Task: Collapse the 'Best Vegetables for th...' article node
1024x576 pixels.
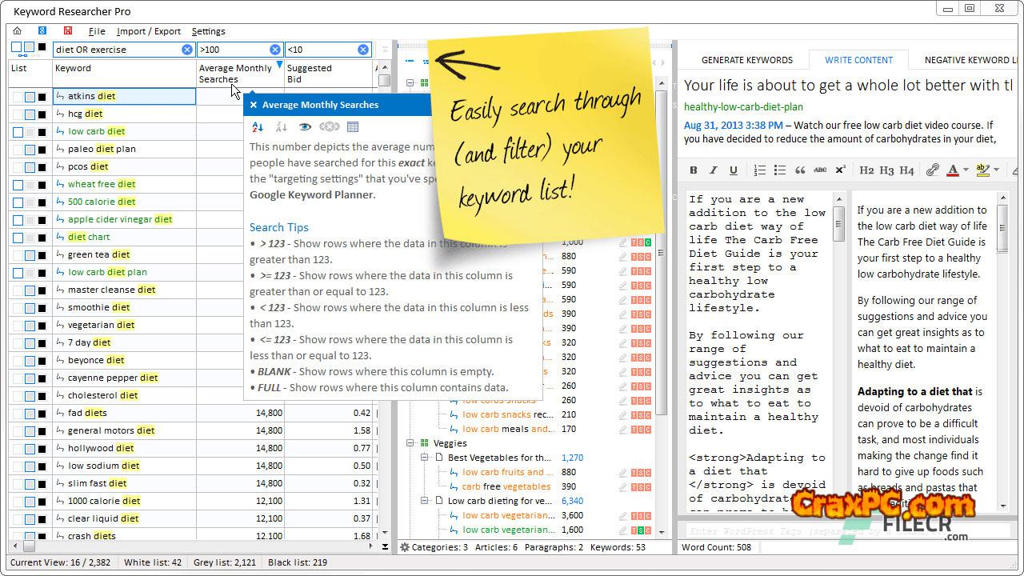Action: click(426, 458)
